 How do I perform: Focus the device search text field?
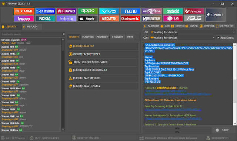pyautogui.click(x=31, y=34)
